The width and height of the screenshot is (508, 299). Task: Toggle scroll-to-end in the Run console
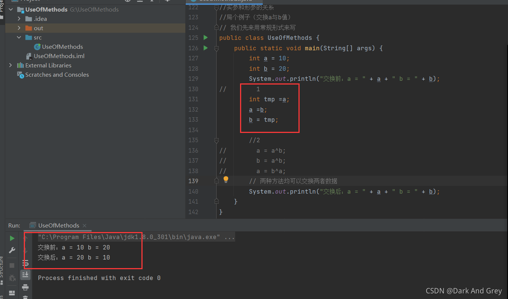(25, 275)
